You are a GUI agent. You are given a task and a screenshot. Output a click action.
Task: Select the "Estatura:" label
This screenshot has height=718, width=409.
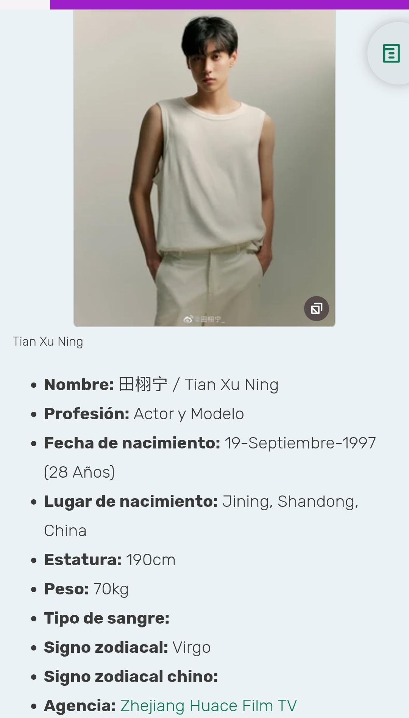coord(83,560)
